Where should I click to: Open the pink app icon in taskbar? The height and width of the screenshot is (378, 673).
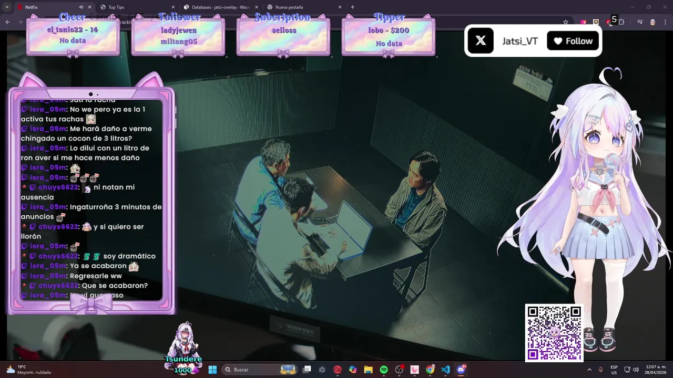pos(415,370)
